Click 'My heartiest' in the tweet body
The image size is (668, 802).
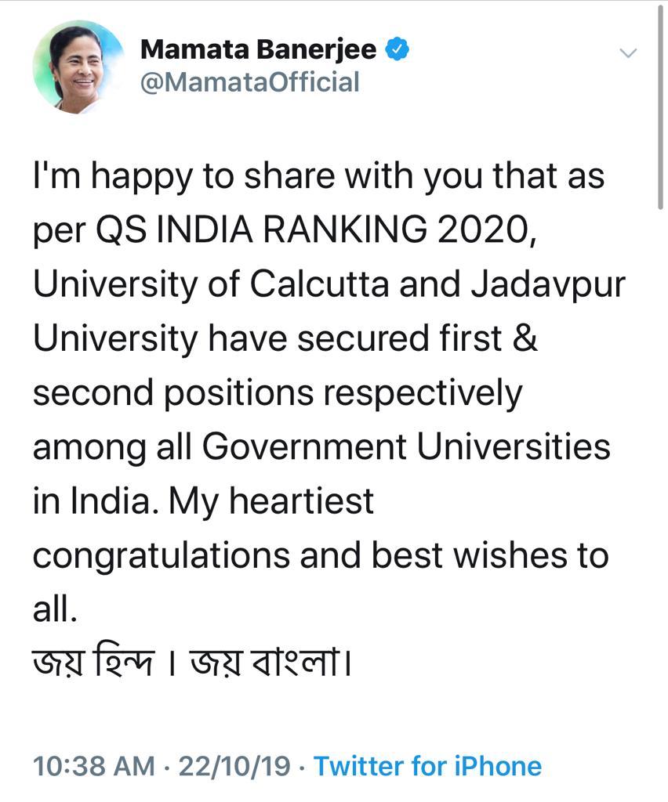point(271,500)
